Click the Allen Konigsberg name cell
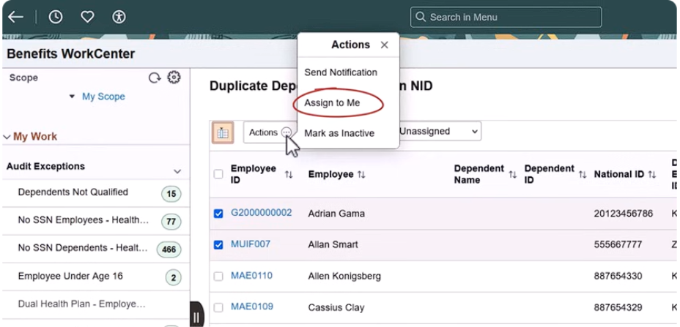680x327 pixels. tap(344, 277)
